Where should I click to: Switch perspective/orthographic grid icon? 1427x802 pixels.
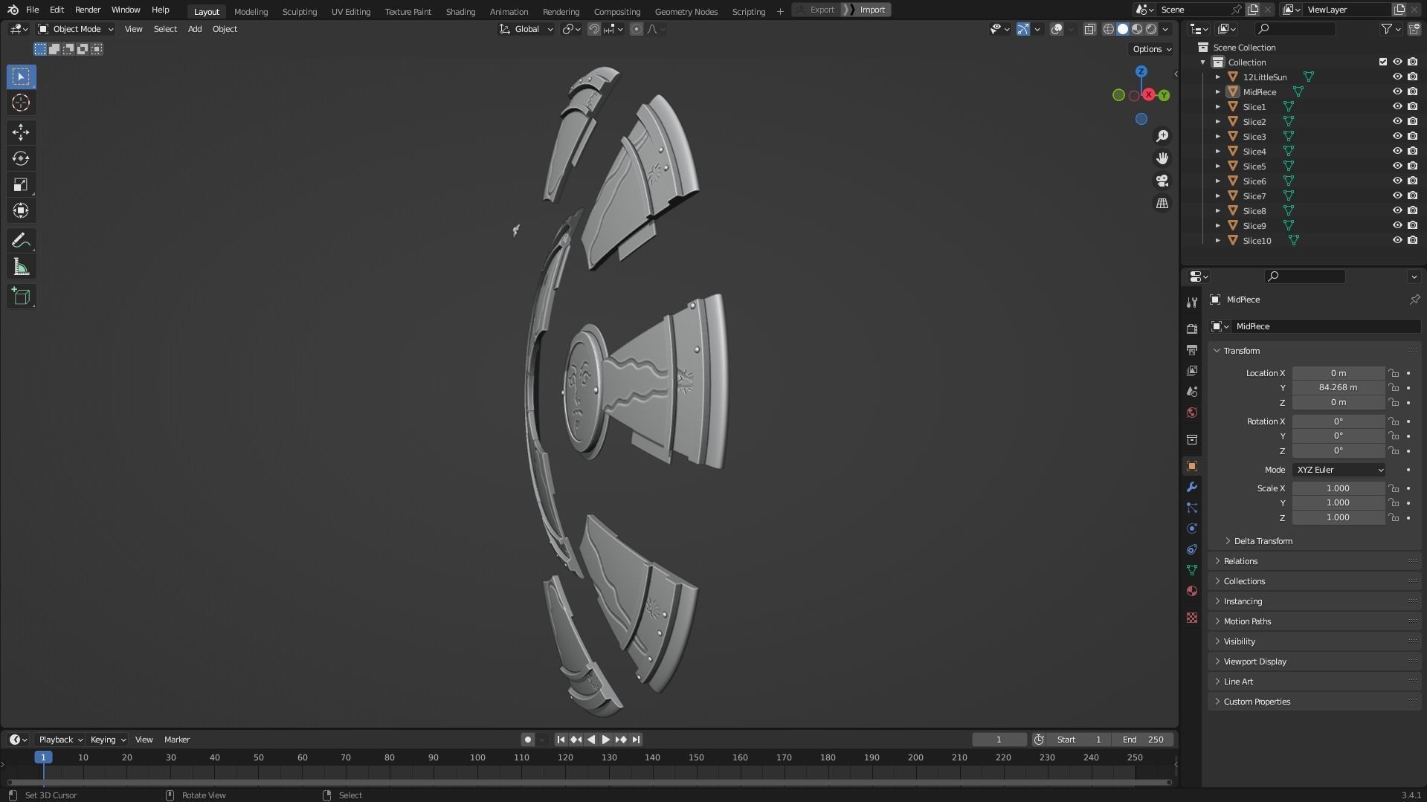1162,203
